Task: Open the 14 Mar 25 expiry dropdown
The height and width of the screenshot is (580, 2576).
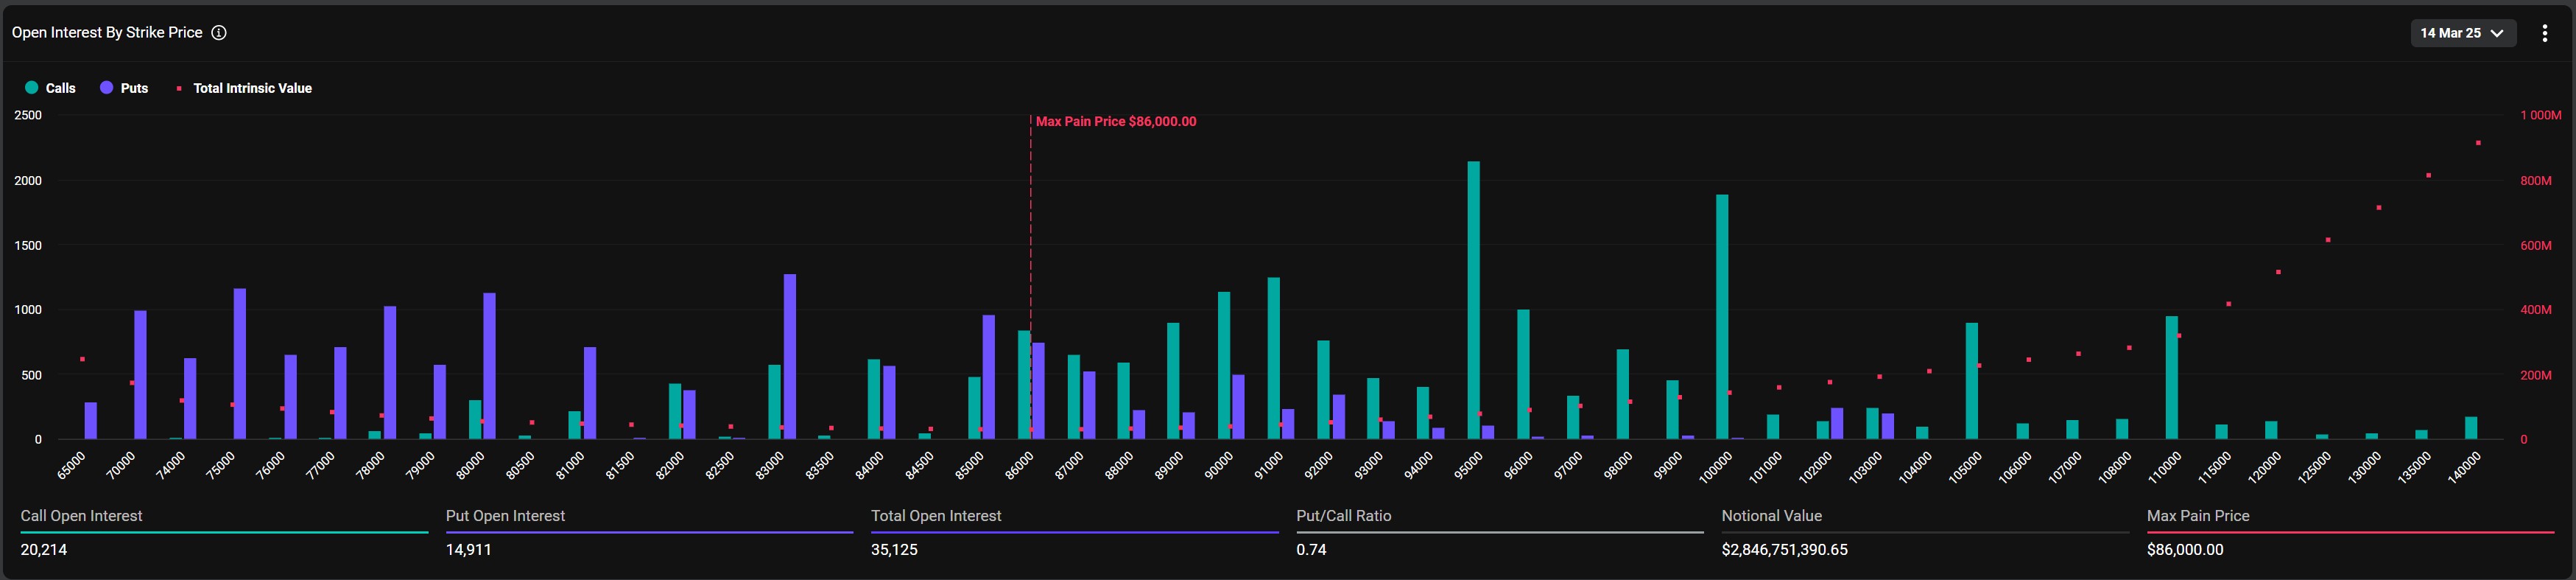Action: (x=2463, y=33)
